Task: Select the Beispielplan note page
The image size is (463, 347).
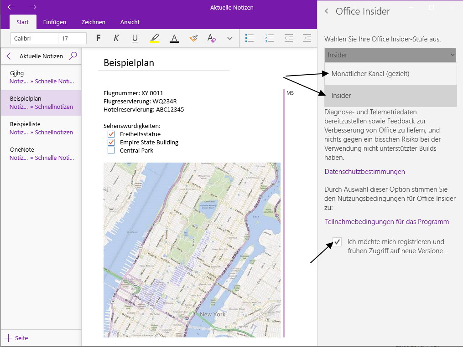Action: click(x=41, y=102)
